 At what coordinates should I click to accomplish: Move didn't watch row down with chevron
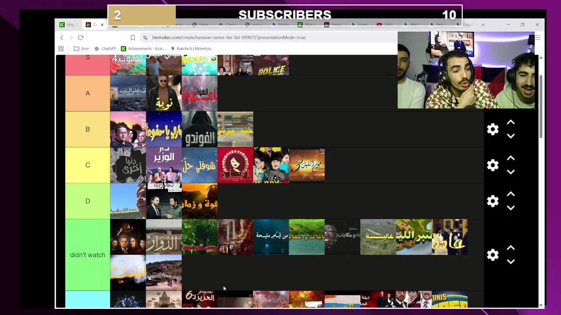coord(511,262)
